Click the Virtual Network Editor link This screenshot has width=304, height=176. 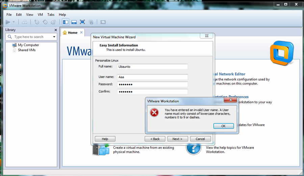(x=230, y=74)
